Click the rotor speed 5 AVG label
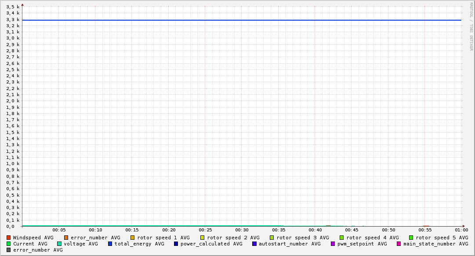475x256 pixels. coord(442,238)
